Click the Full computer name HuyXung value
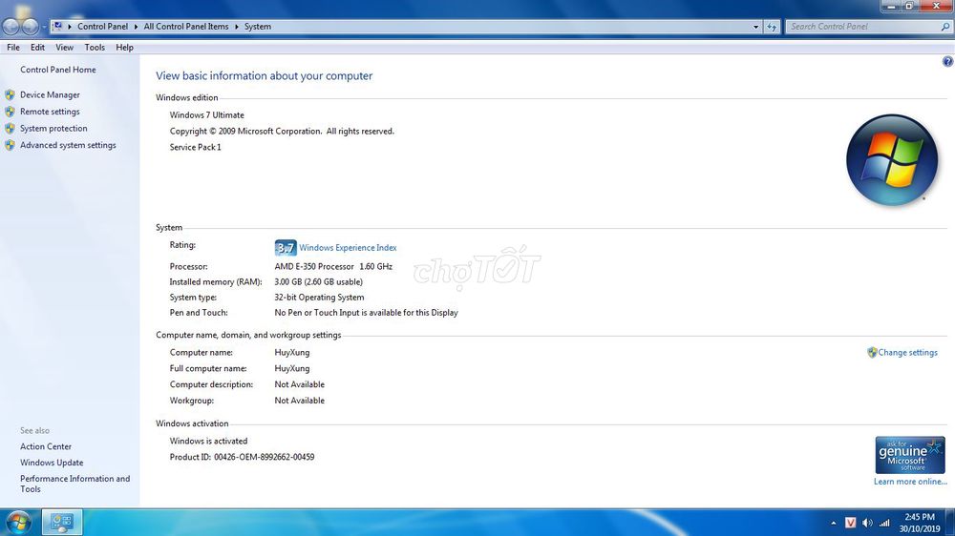Image resolution: width=955 pixels, height=536 pixels. 291,369
